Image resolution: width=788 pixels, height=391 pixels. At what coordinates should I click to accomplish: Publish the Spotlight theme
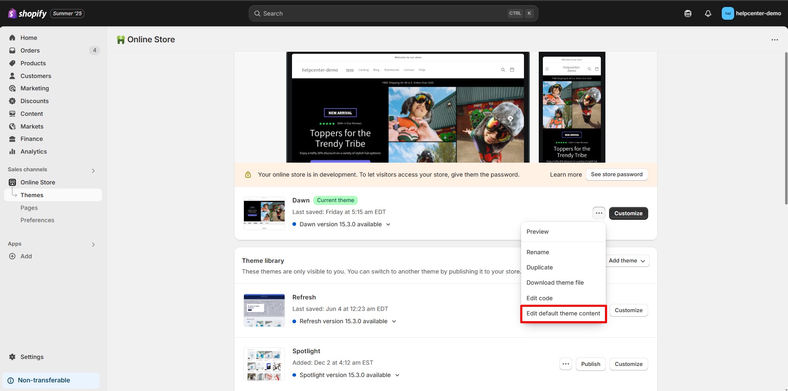pos(591,364)
